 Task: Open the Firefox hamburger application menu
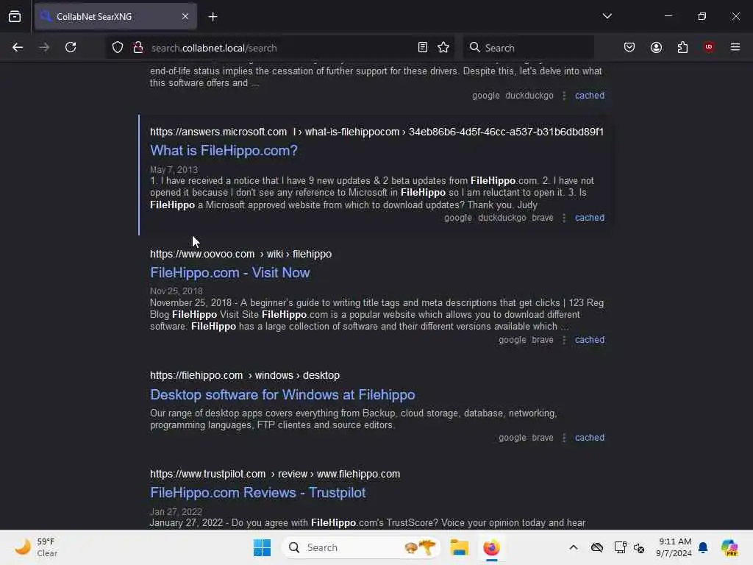pyautogui.click(x=735, y=47)
